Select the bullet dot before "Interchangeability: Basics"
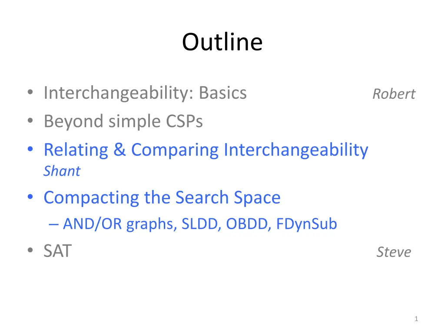 (x=30, y=92)
